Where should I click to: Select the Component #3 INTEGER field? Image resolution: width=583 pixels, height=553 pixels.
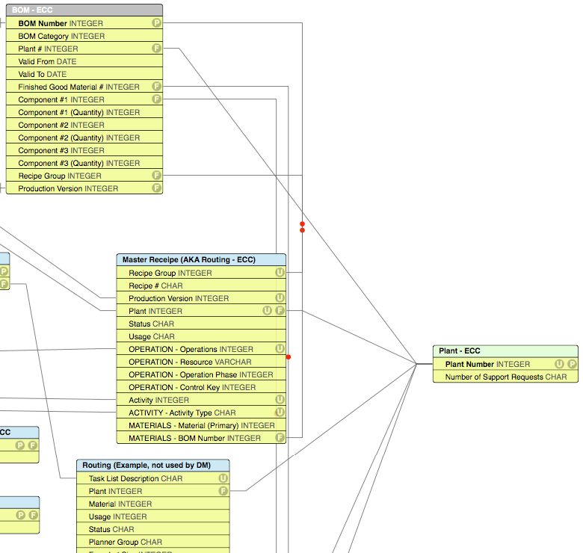[84, 150]
